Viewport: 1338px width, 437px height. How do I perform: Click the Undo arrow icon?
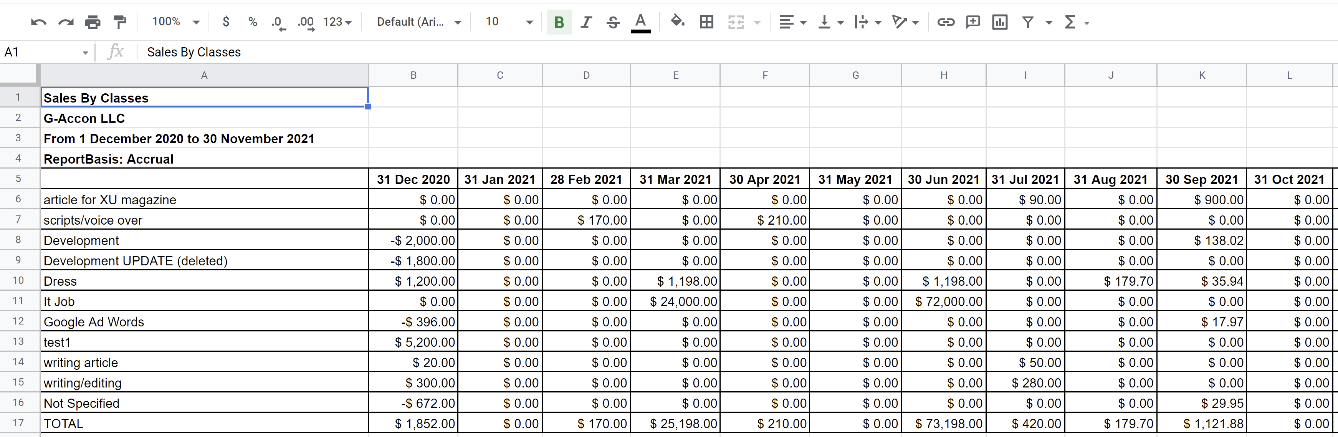38,22
